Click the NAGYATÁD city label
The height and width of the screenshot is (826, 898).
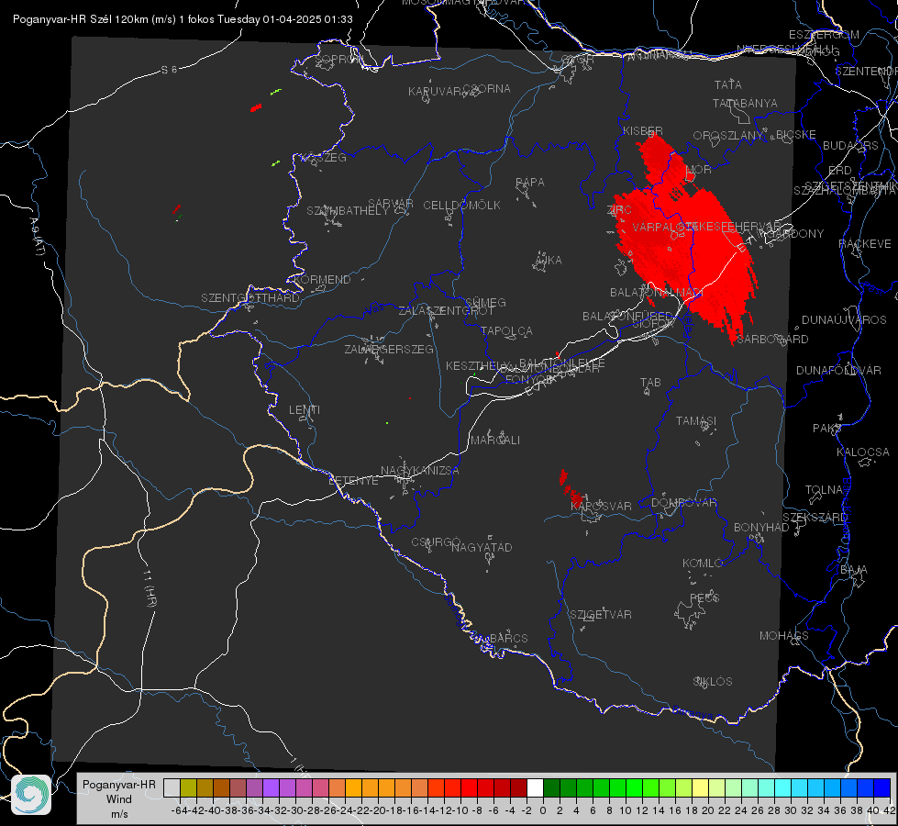coord(482,547)
